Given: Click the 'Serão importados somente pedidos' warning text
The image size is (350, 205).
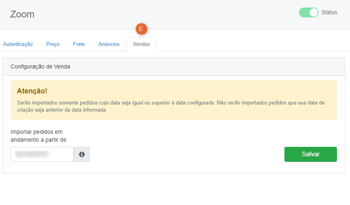Looking at the screenshot, I should coord(171,106).
